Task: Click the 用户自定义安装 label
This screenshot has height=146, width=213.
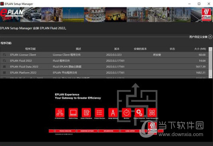Action: point(198,37)
